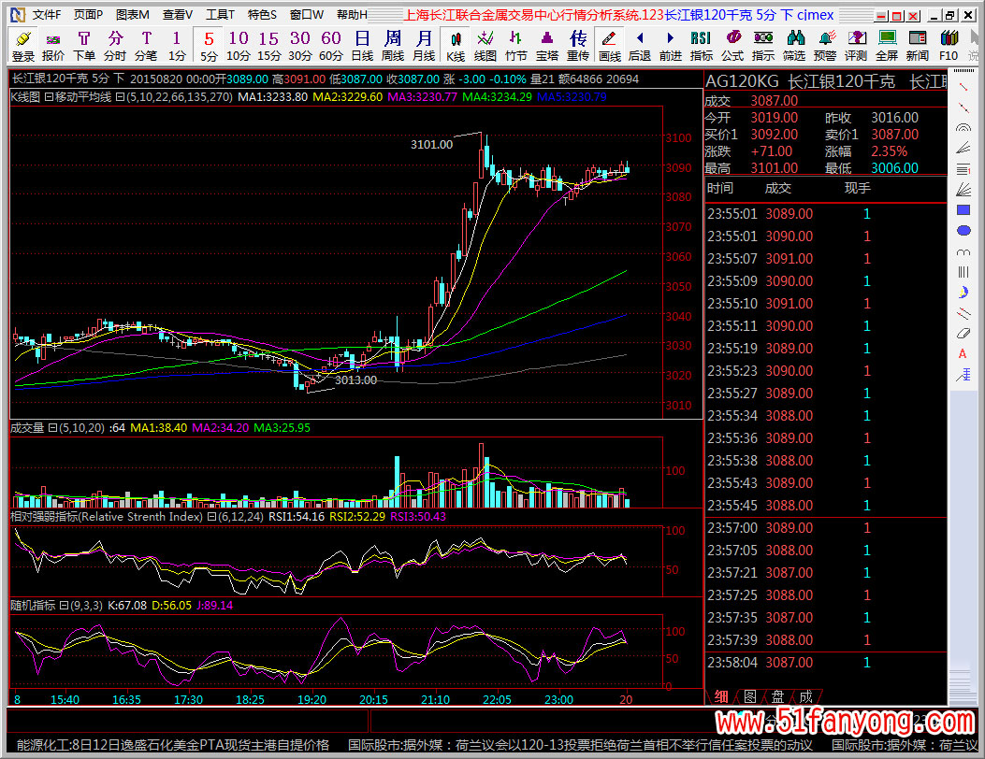The image size is (985, 759).
Task: Collapse the 相对强弱指标 RSI header
Action: pyautogui.click(x=211, y=517)
